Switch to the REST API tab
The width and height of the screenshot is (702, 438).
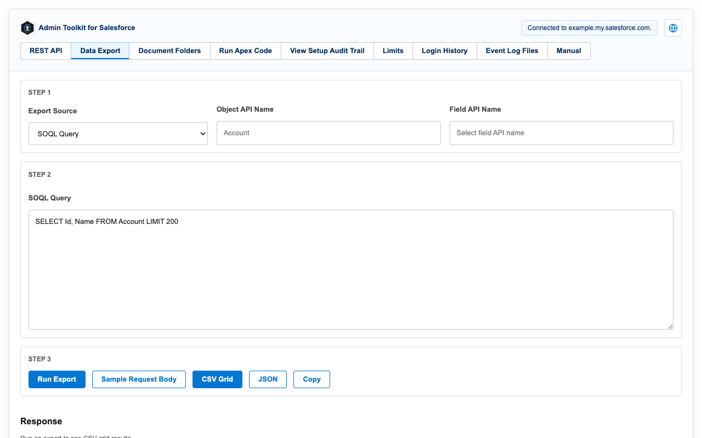(46, 51)
